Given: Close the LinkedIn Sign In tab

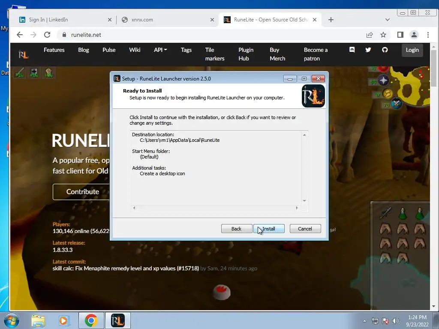Looking at the screenshot, I should (110, 20).
